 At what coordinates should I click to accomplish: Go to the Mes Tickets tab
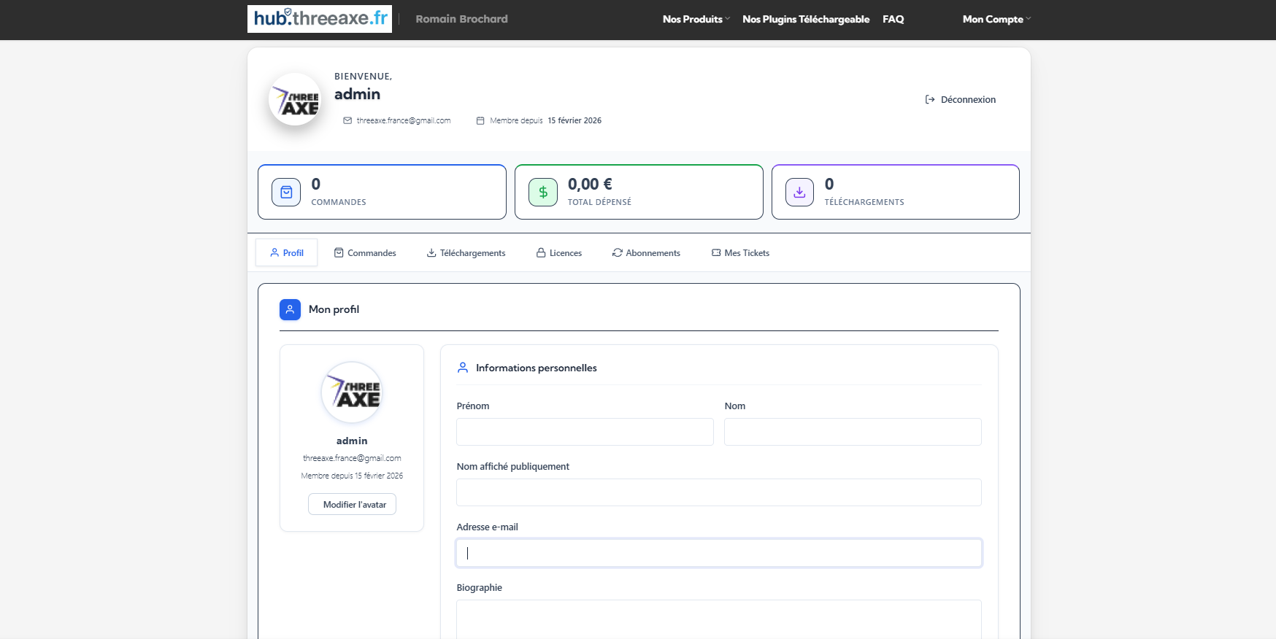(x=740, y=252)
